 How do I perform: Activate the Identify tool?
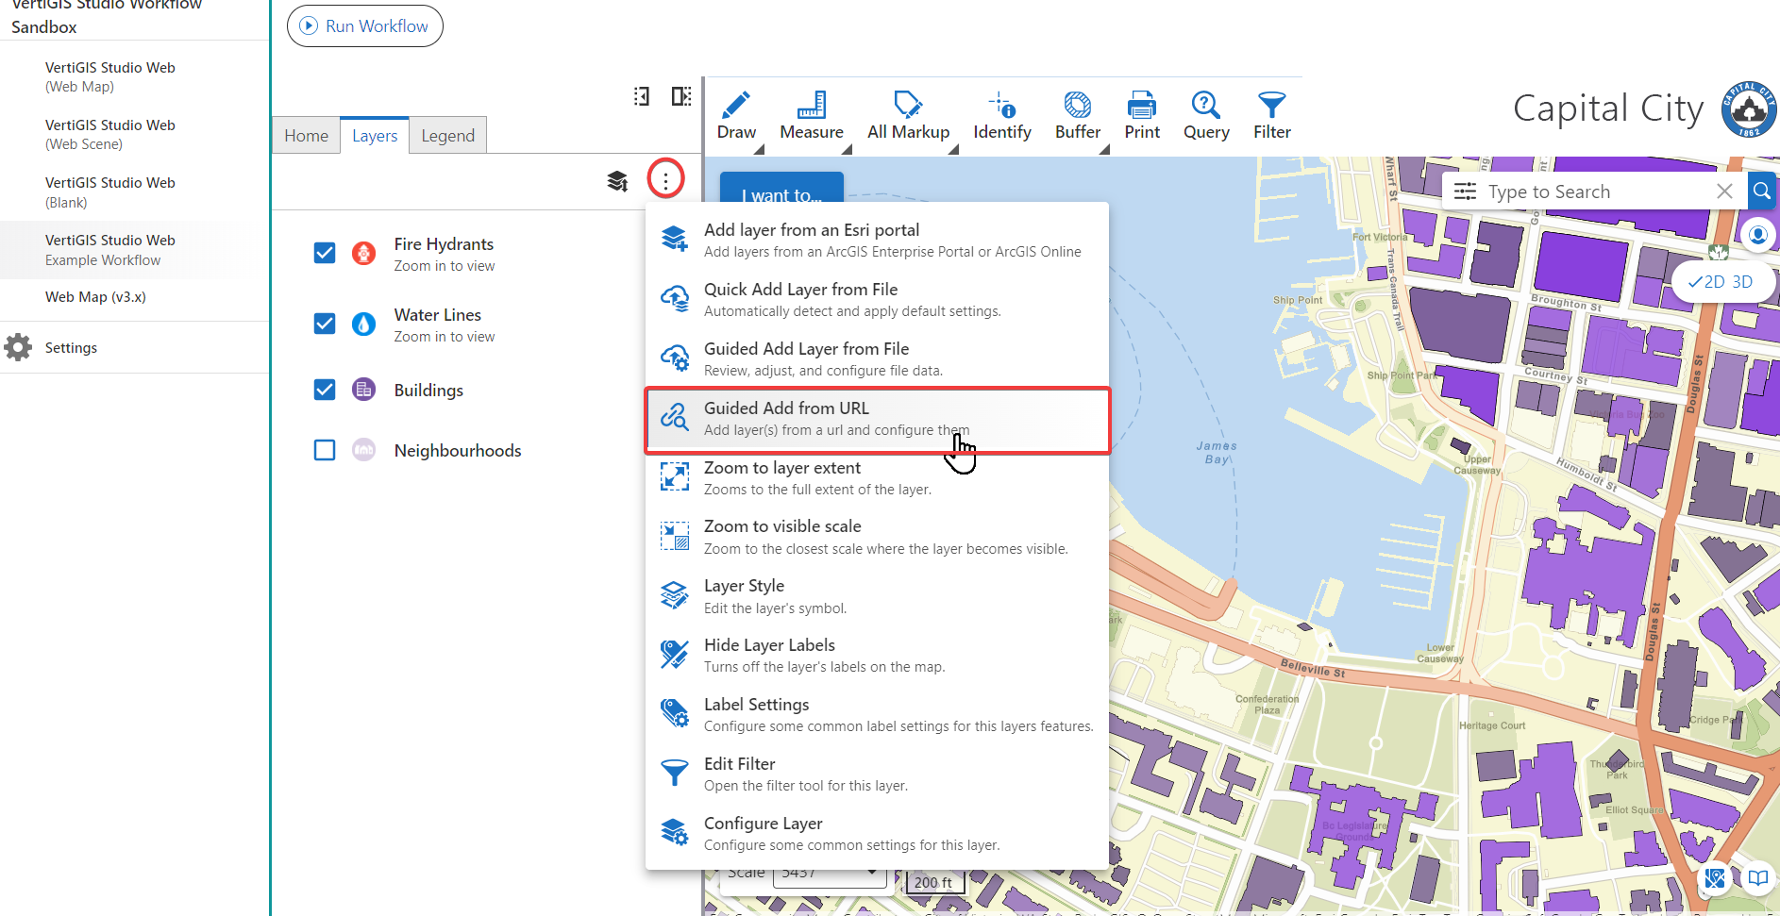(x=1002, y=116)
